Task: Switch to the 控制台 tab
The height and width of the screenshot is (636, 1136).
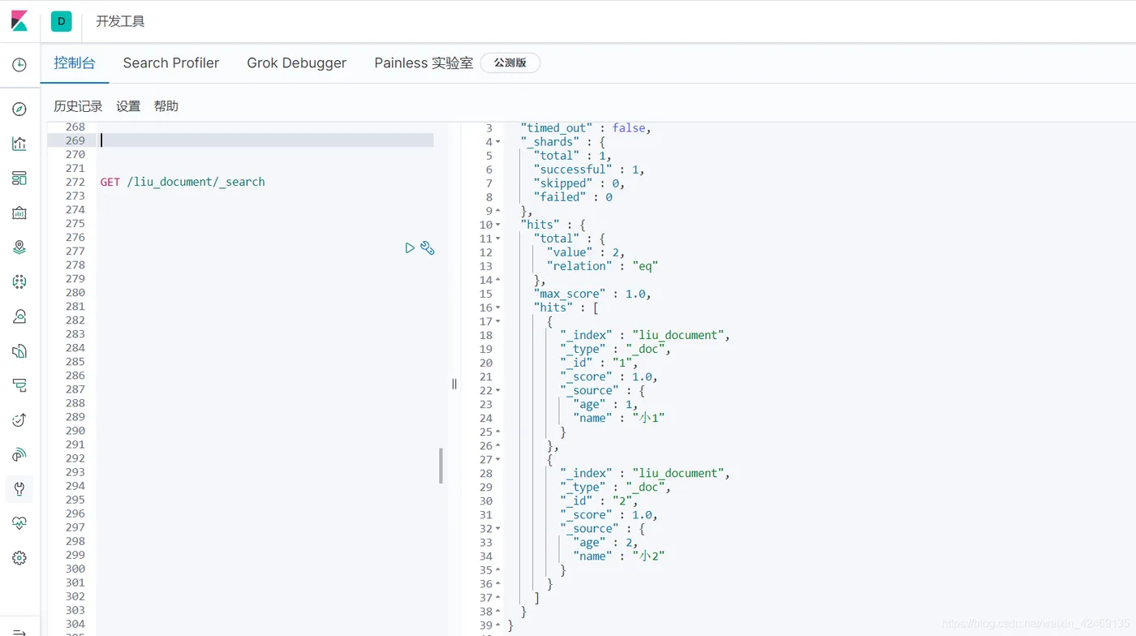Action: pos(75,62)
